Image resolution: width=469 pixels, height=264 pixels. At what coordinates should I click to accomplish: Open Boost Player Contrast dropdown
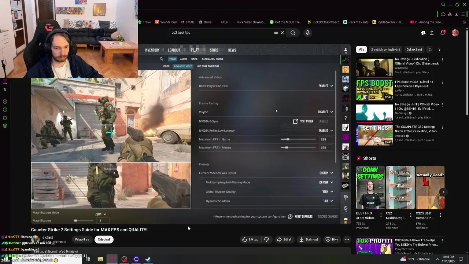coord(326,86)
